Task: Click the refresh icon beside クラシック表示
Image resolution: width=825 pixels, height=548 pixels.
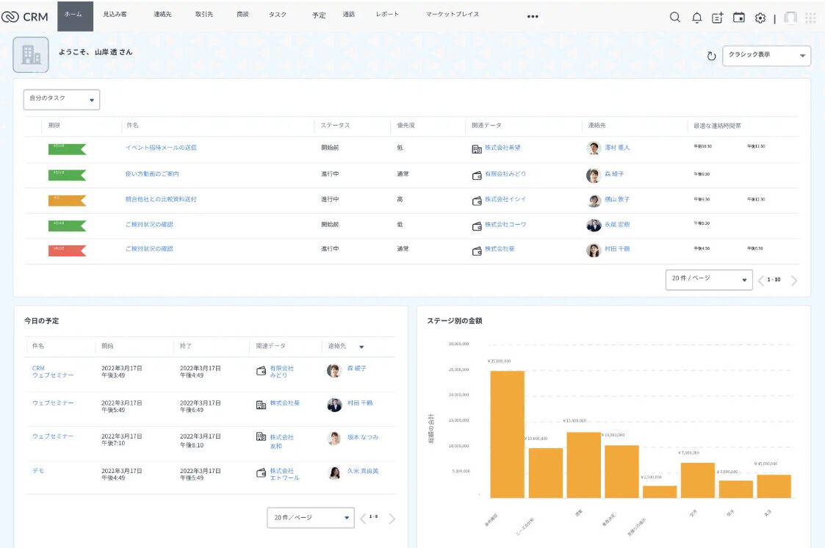Action: pyautogui.click(x=711, y=57)
